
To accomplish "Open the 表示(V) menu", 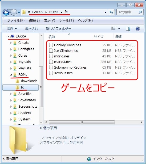I will (49, 20).
